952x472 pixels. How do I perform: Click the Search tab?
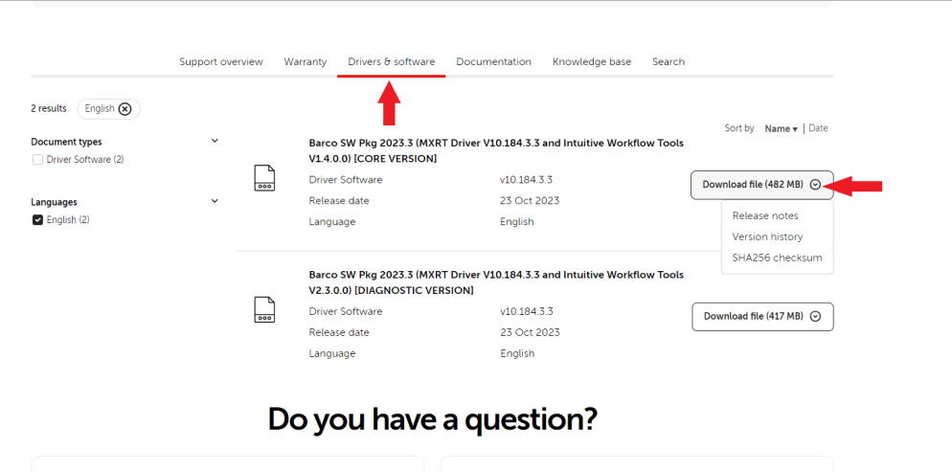coord(668,62)
